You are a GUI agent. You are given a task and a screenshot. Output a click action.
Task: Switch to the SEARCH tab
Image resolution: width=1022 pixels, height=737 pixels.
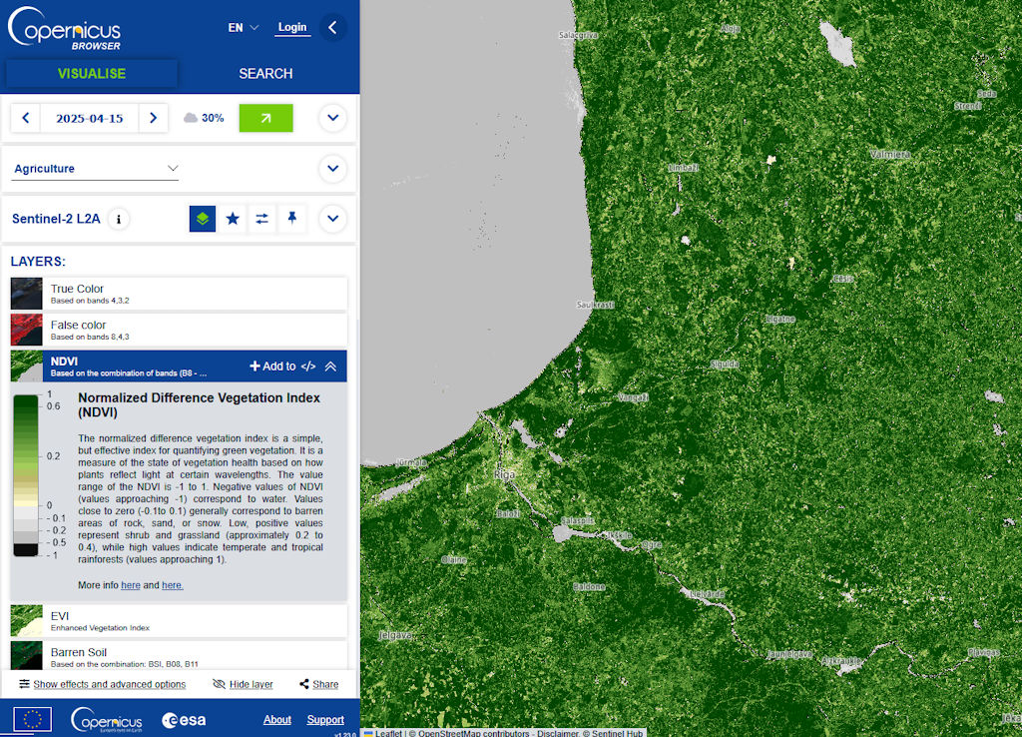click(265, 73)
